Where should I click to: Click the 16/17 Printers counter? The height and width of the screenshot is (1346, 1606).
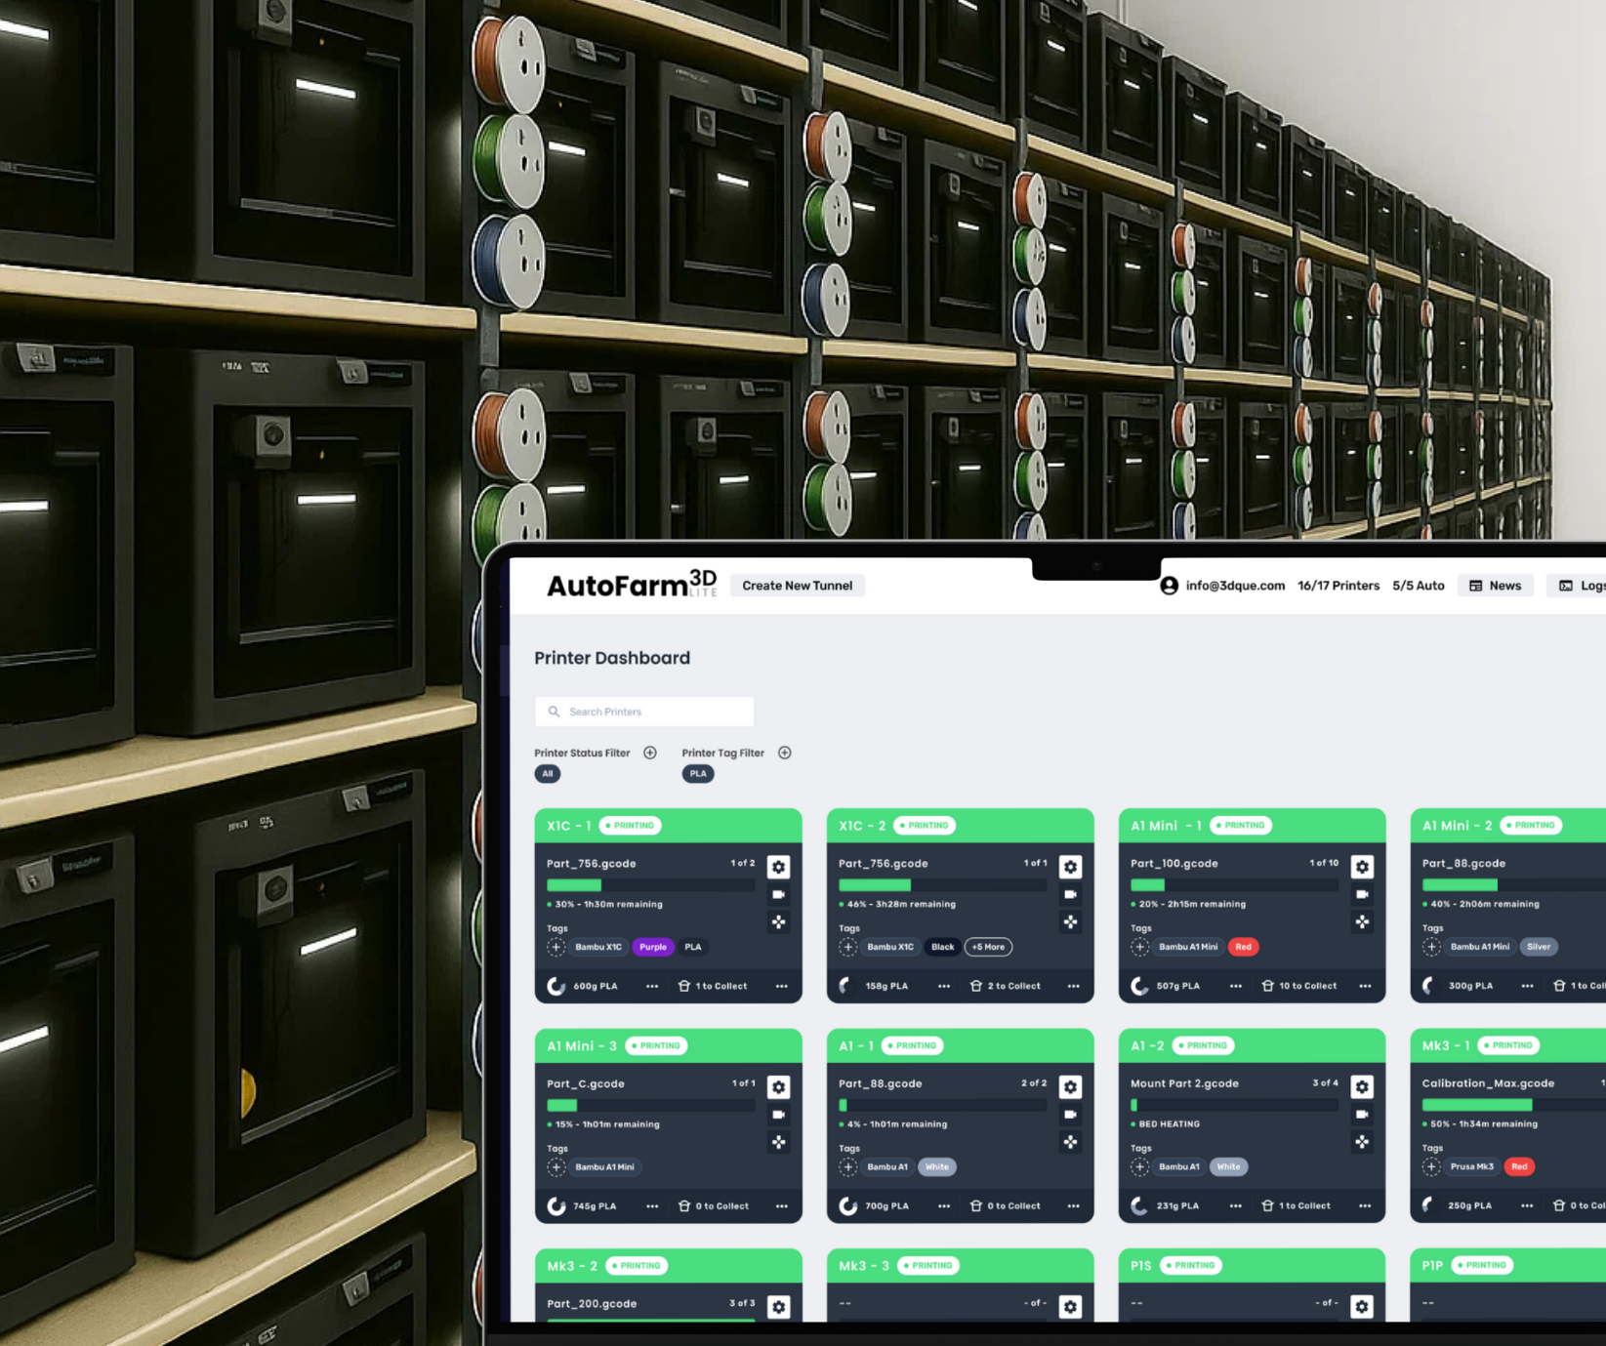(x=1338, y=586)
